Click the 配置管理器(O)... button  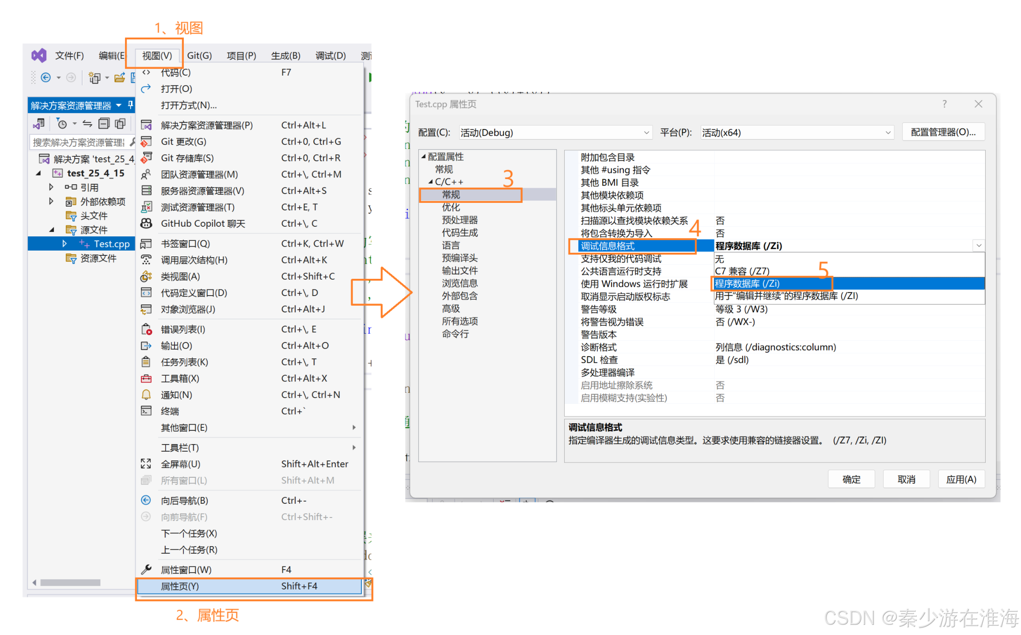pyautogui.click(x=942, y=132)
